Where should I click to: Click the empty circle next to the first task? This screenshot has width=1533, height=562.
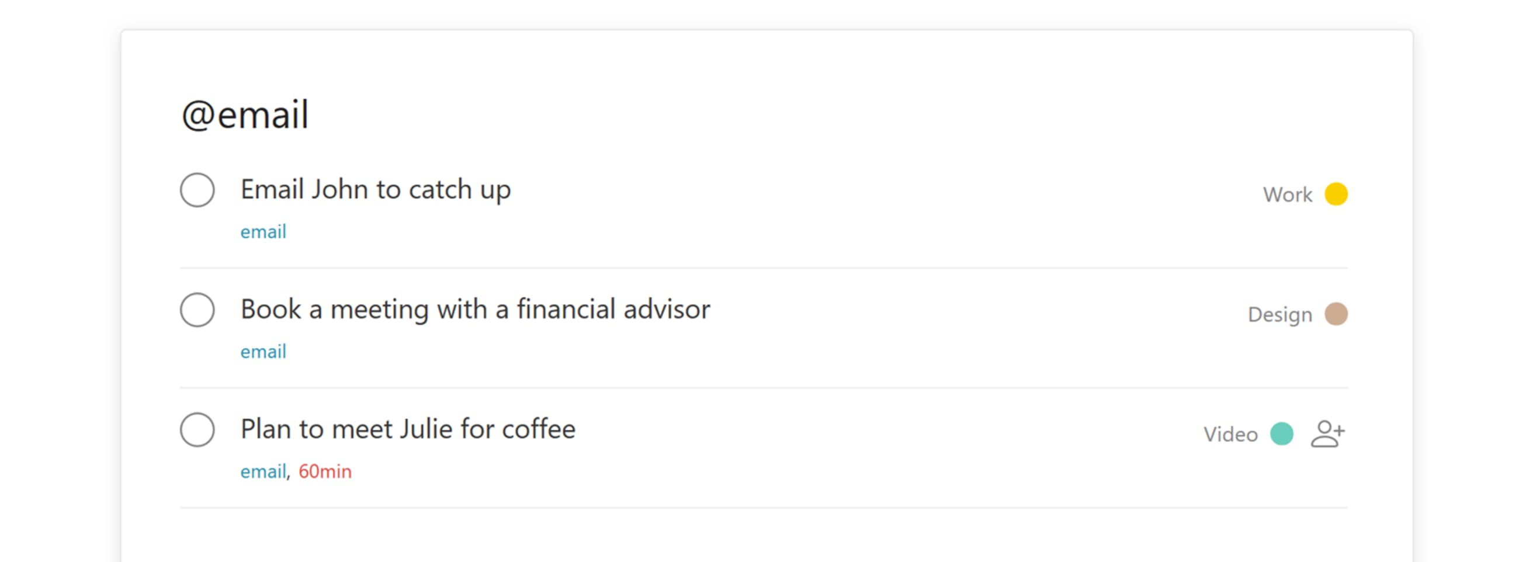pyautogui.click(x=197, y=190)
